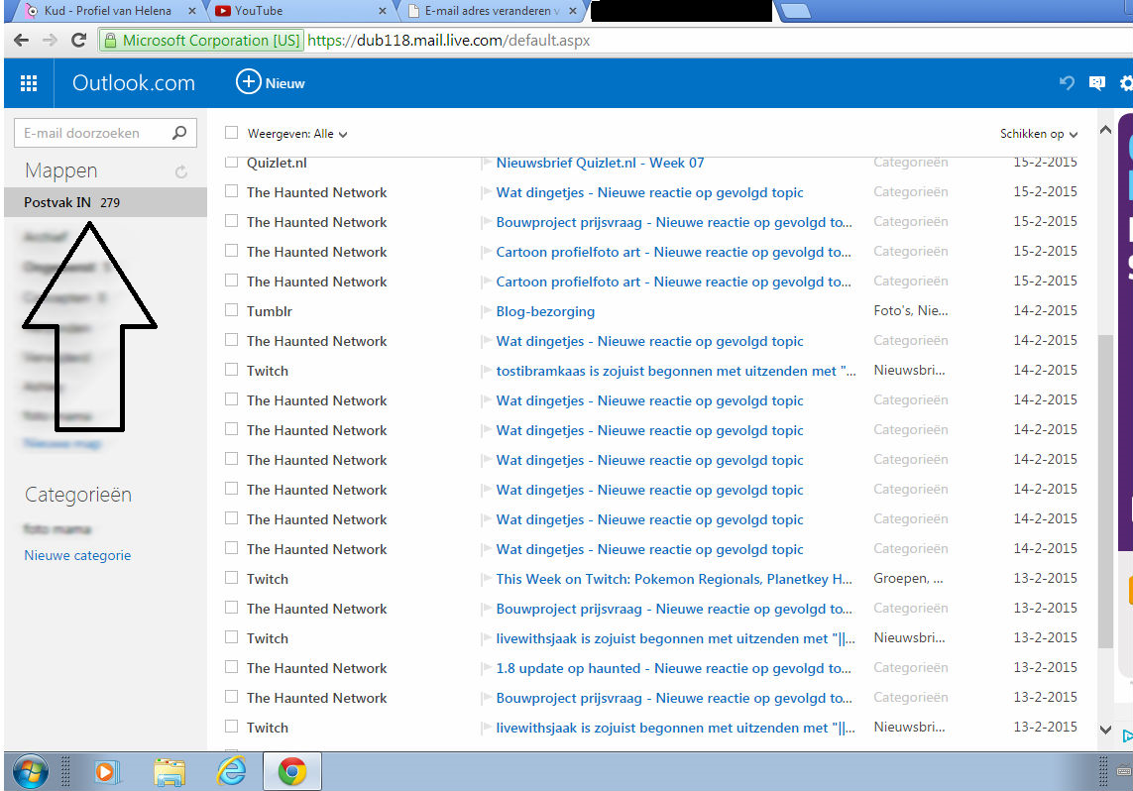Flag the 1.8 update op haunted message
Viewport: 1133px width, 791px height.
click(x=487, y=668)
